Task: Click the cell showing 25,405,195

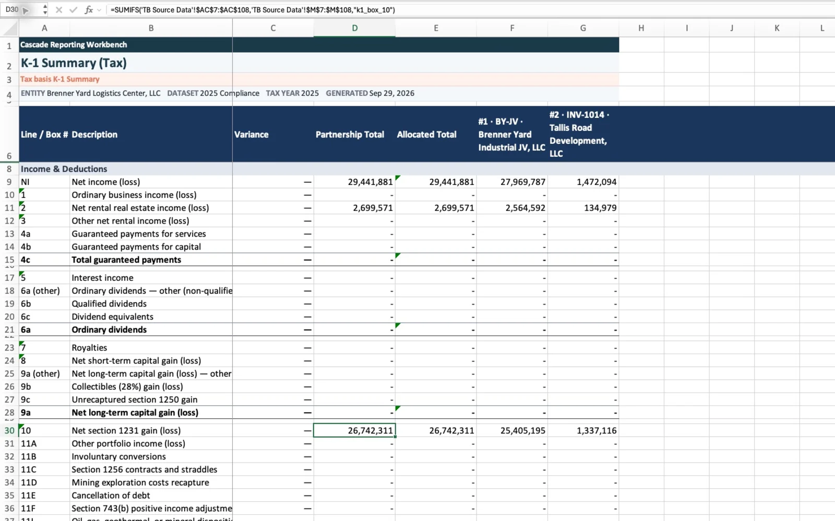Action: click(512, 430)
